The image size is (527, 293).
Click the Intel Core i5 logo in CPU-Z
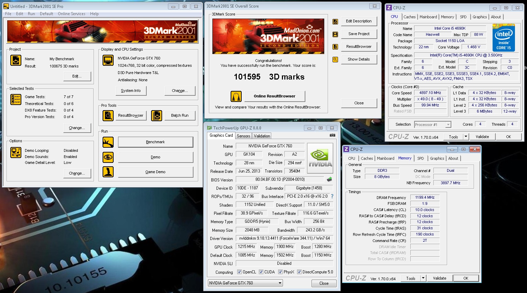pyautogui.click(x=504, y=38)
